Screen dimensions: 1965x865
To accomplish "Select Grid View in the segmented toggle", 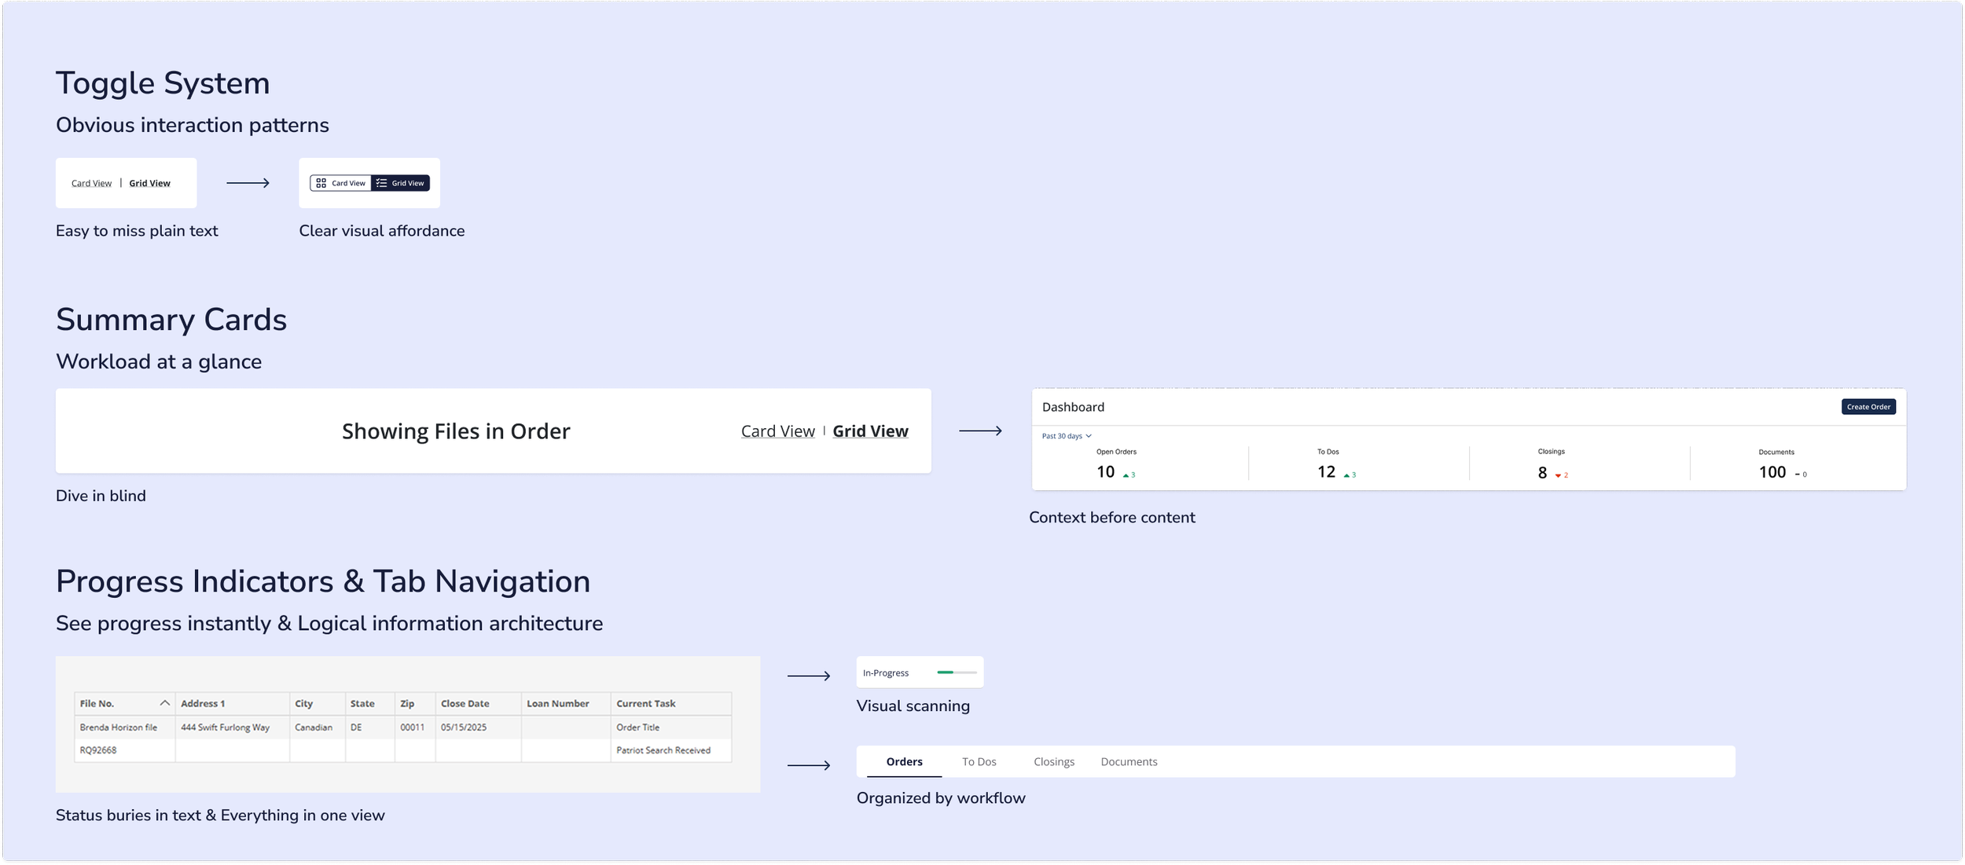I will [401, 183].
